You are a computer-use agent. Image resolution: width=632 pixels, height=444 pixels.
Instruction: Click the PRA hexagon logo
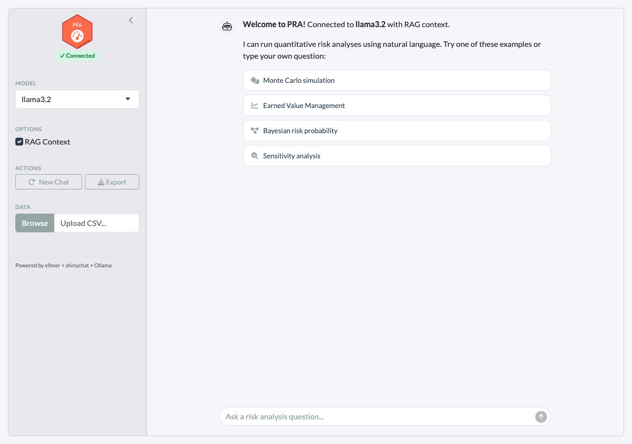77,32
